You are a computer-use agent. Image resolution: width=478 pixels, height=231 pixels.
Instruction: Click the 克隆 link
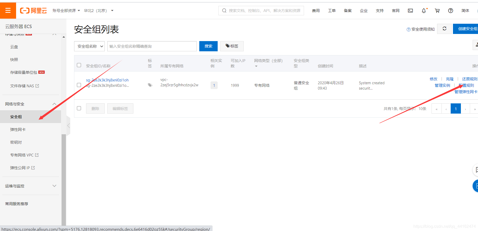pos(450,79)
